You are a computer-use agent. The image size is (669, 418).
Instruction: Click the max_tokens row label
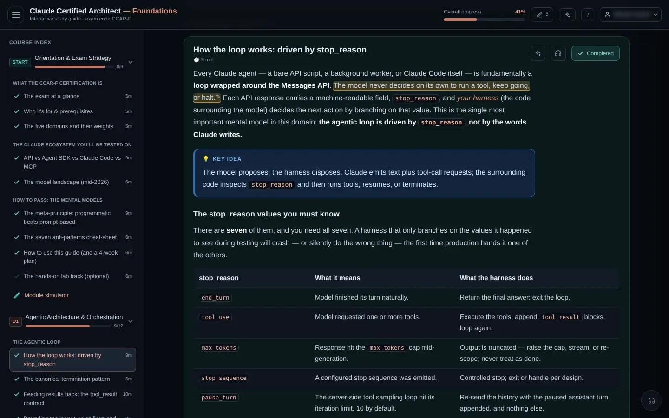(219, 348)
